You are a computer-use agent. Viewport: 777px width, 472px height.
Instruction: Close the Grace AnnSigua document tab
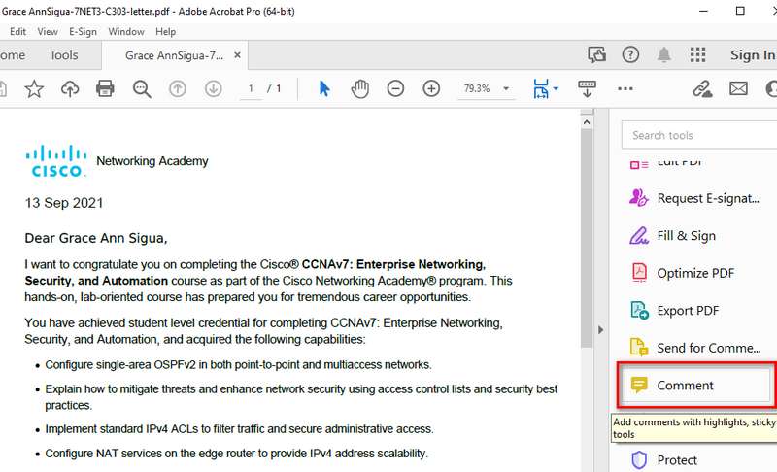237,55
